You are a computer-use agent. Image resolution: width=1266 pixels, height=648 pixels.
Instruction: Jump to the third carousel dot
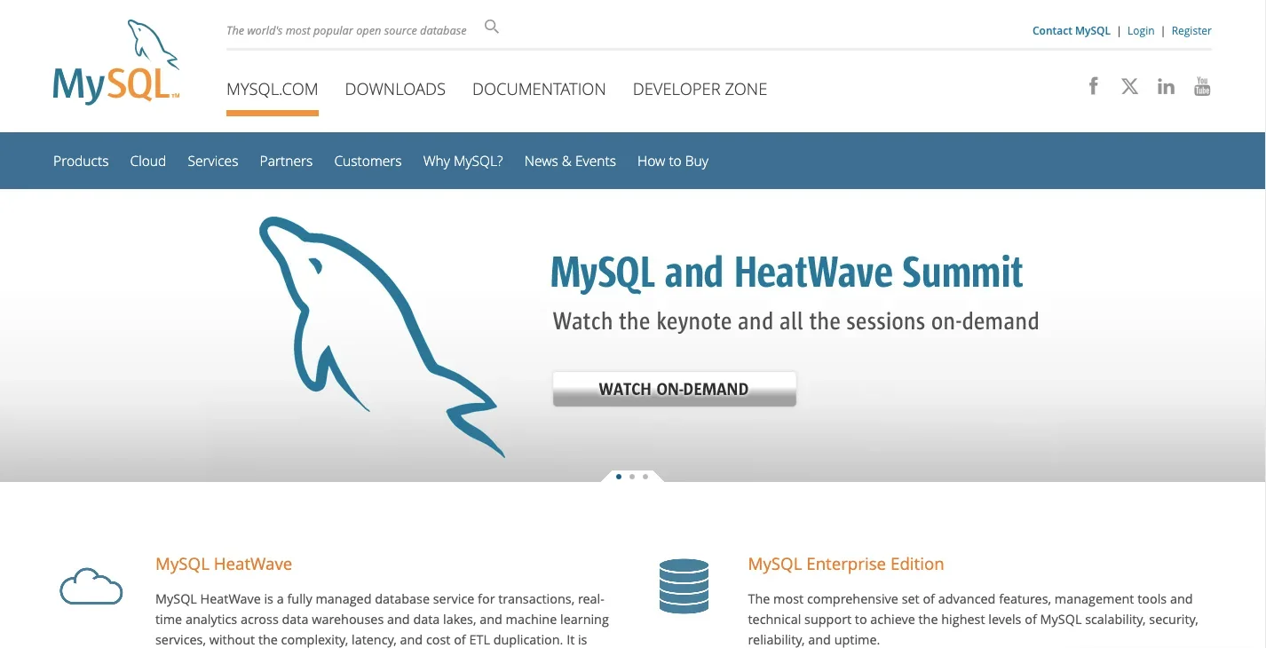click(x=645, y=477)
